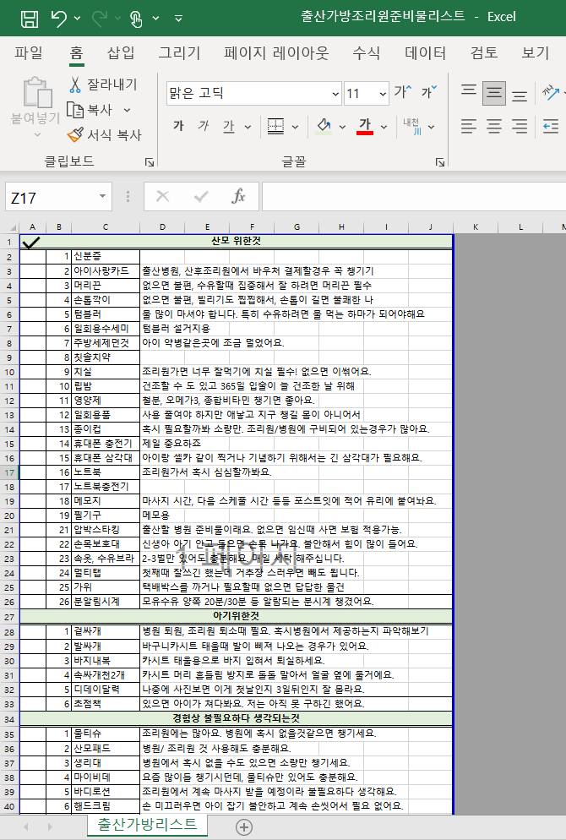Open the 삽입 (Insert) ribbon tab
The width and height of the screenshot is (566, 840).
pos(121,53)
